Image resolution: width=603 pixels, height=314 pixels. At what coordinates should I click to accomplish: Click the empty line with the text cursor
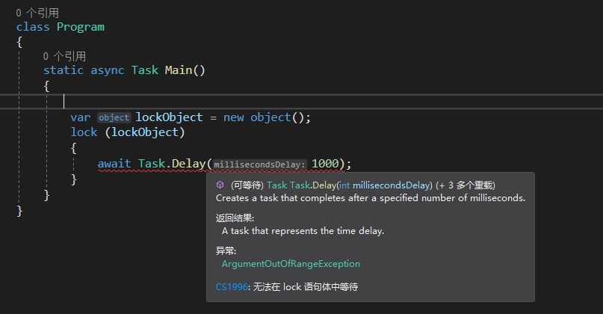(x=224, y=100)
